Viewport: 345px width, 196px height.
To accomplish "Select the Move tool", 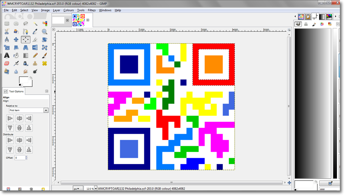I will [x=16, y=40].
